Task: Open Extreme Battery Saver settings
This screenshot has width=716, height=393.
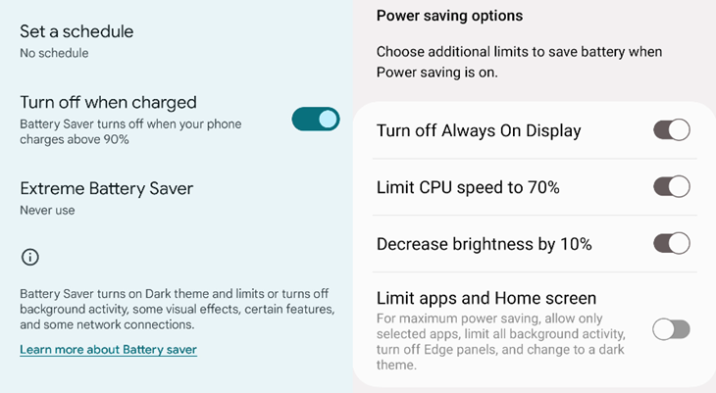Action: pos(106,188)
